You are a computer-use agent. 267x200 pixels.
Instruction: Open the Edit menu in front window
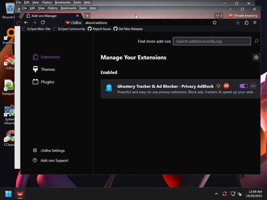tap(32, 8)
